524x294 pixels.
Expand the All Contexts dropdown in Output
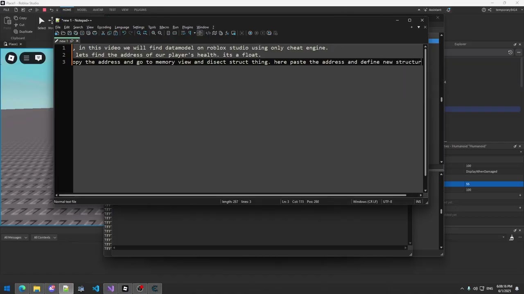coord(45,237)
